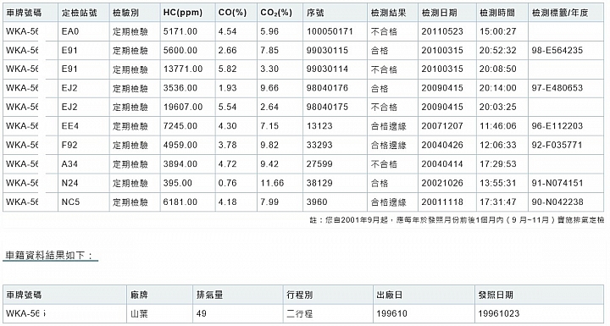Select test date 20071207

coord(442,126)
